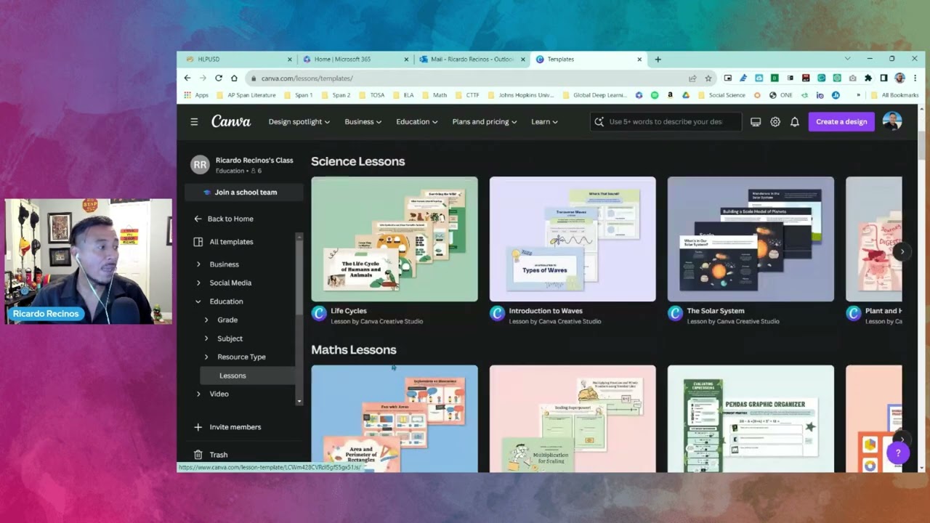Screen dimensions: 930x523
Task: Click Invite members link
Action: pyautogui.click(x=235, y=427)
